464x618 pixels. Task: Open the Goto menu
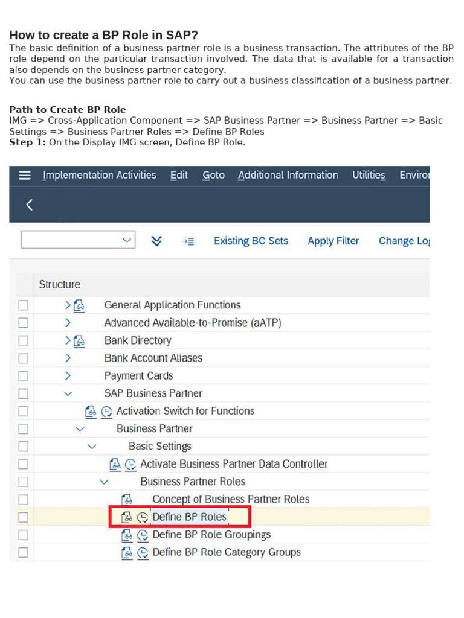pos(213,175)
